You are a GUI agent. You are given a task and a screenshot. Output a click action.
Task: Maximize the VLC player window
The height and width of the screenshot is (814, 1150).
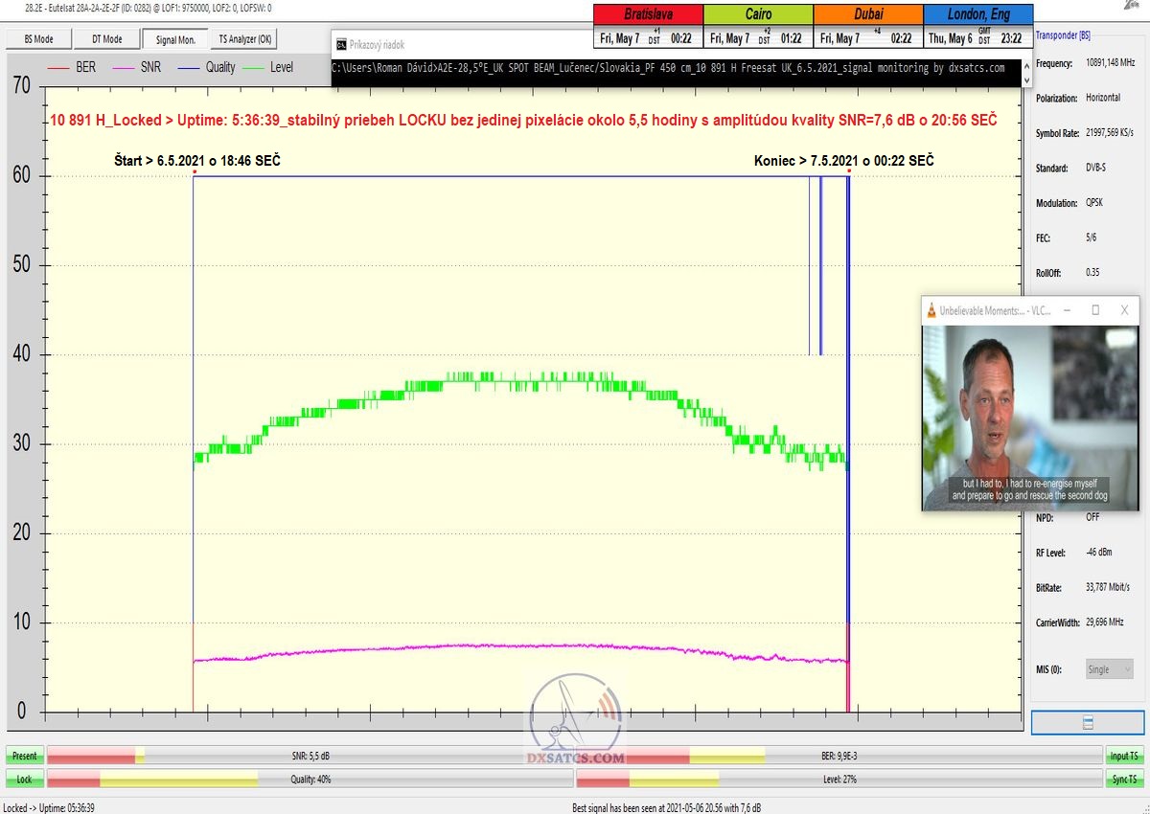1095,310
